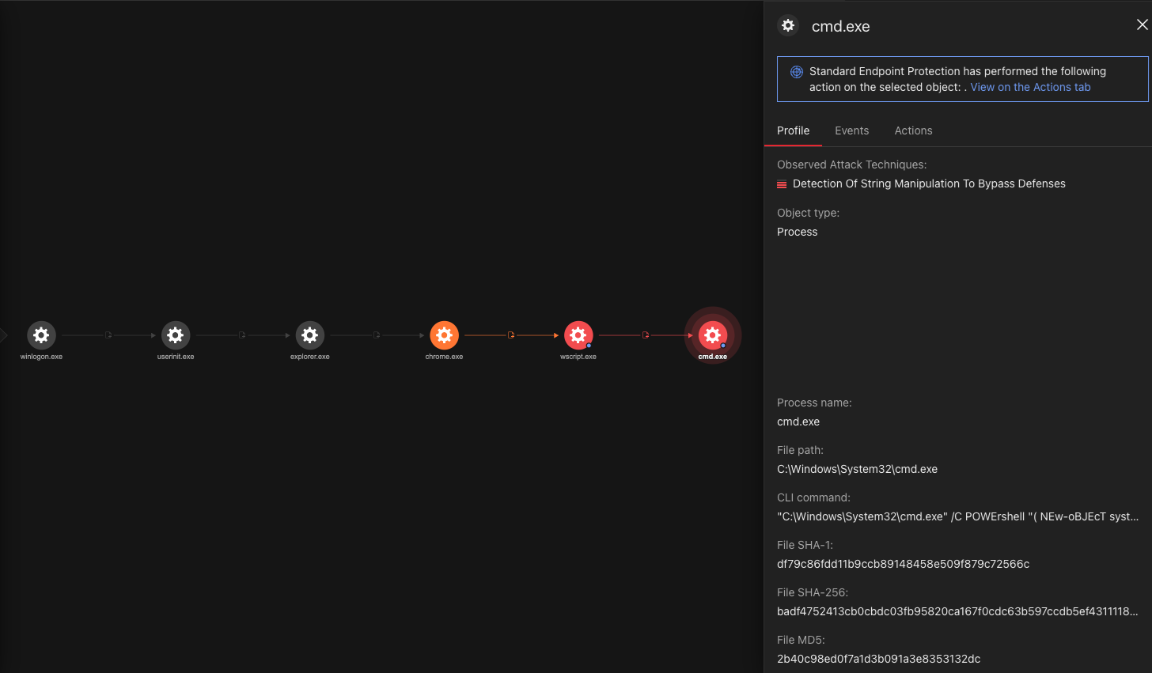The width and height of the screenshot is (1152, 673).
Task: Select the winlogon.exe process node
Action: (41, 335)
